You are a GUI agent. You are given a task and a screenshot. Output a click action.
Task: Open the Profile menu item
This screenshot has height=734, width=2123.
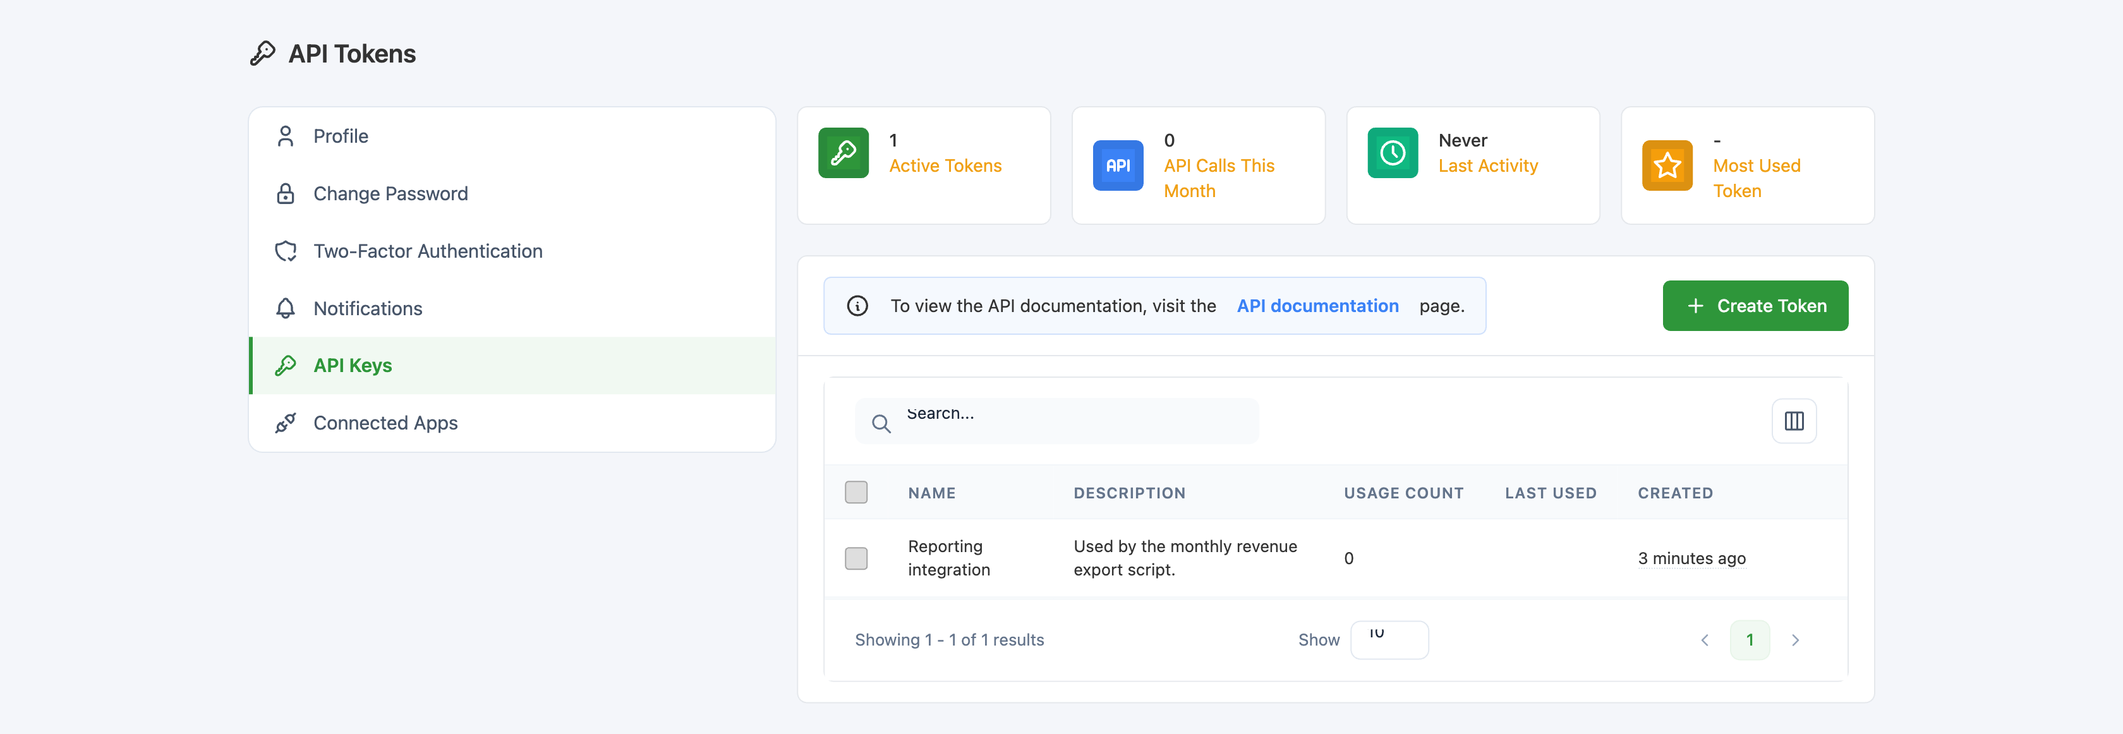[x=512, y=136]
